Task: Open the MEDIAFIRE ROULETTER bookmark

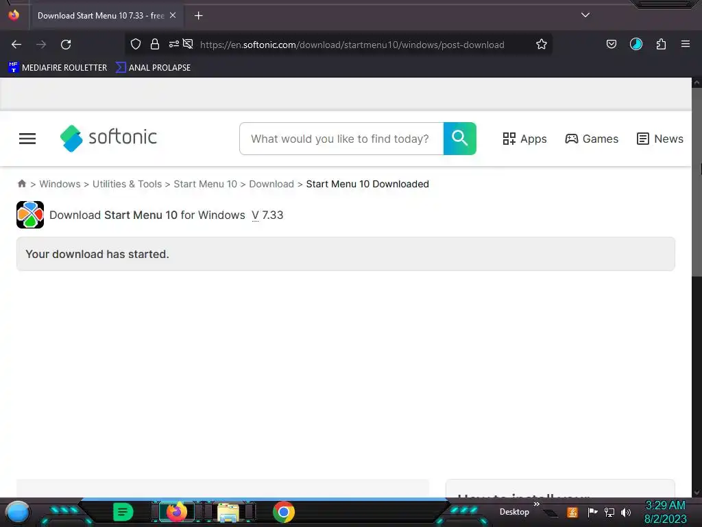Action: pos(58,68)
